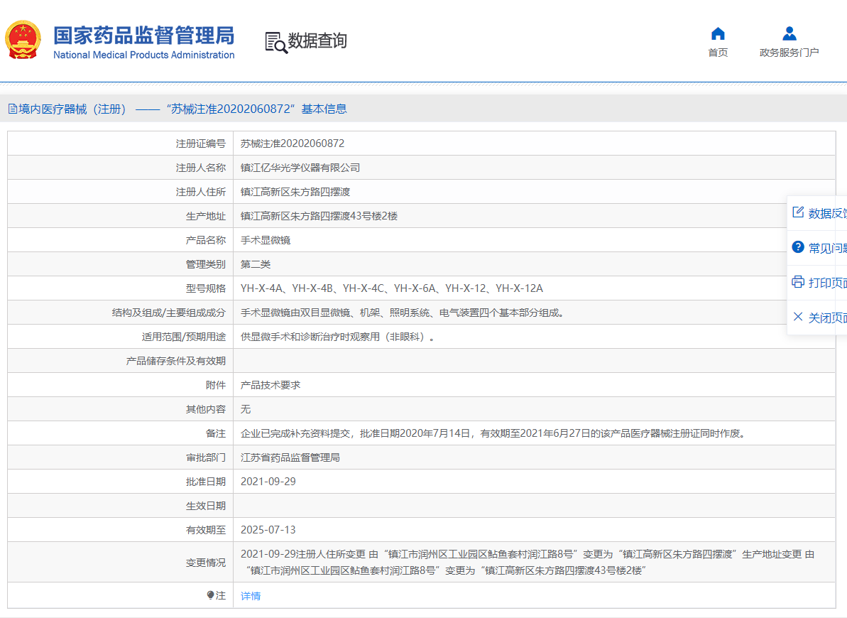Click production address ending 43号楼2楼
This screenshot has width=847, height=618.
tap(319, 216)
